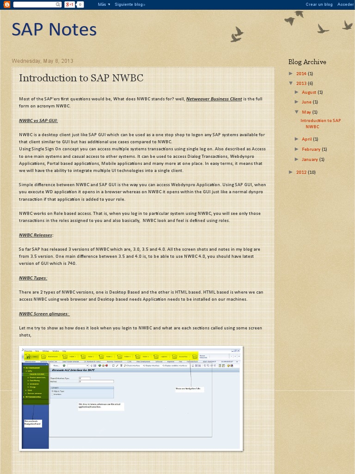Open the January archive link
Viewport: 355px width, 474px height.
click(x=310, y=159)
